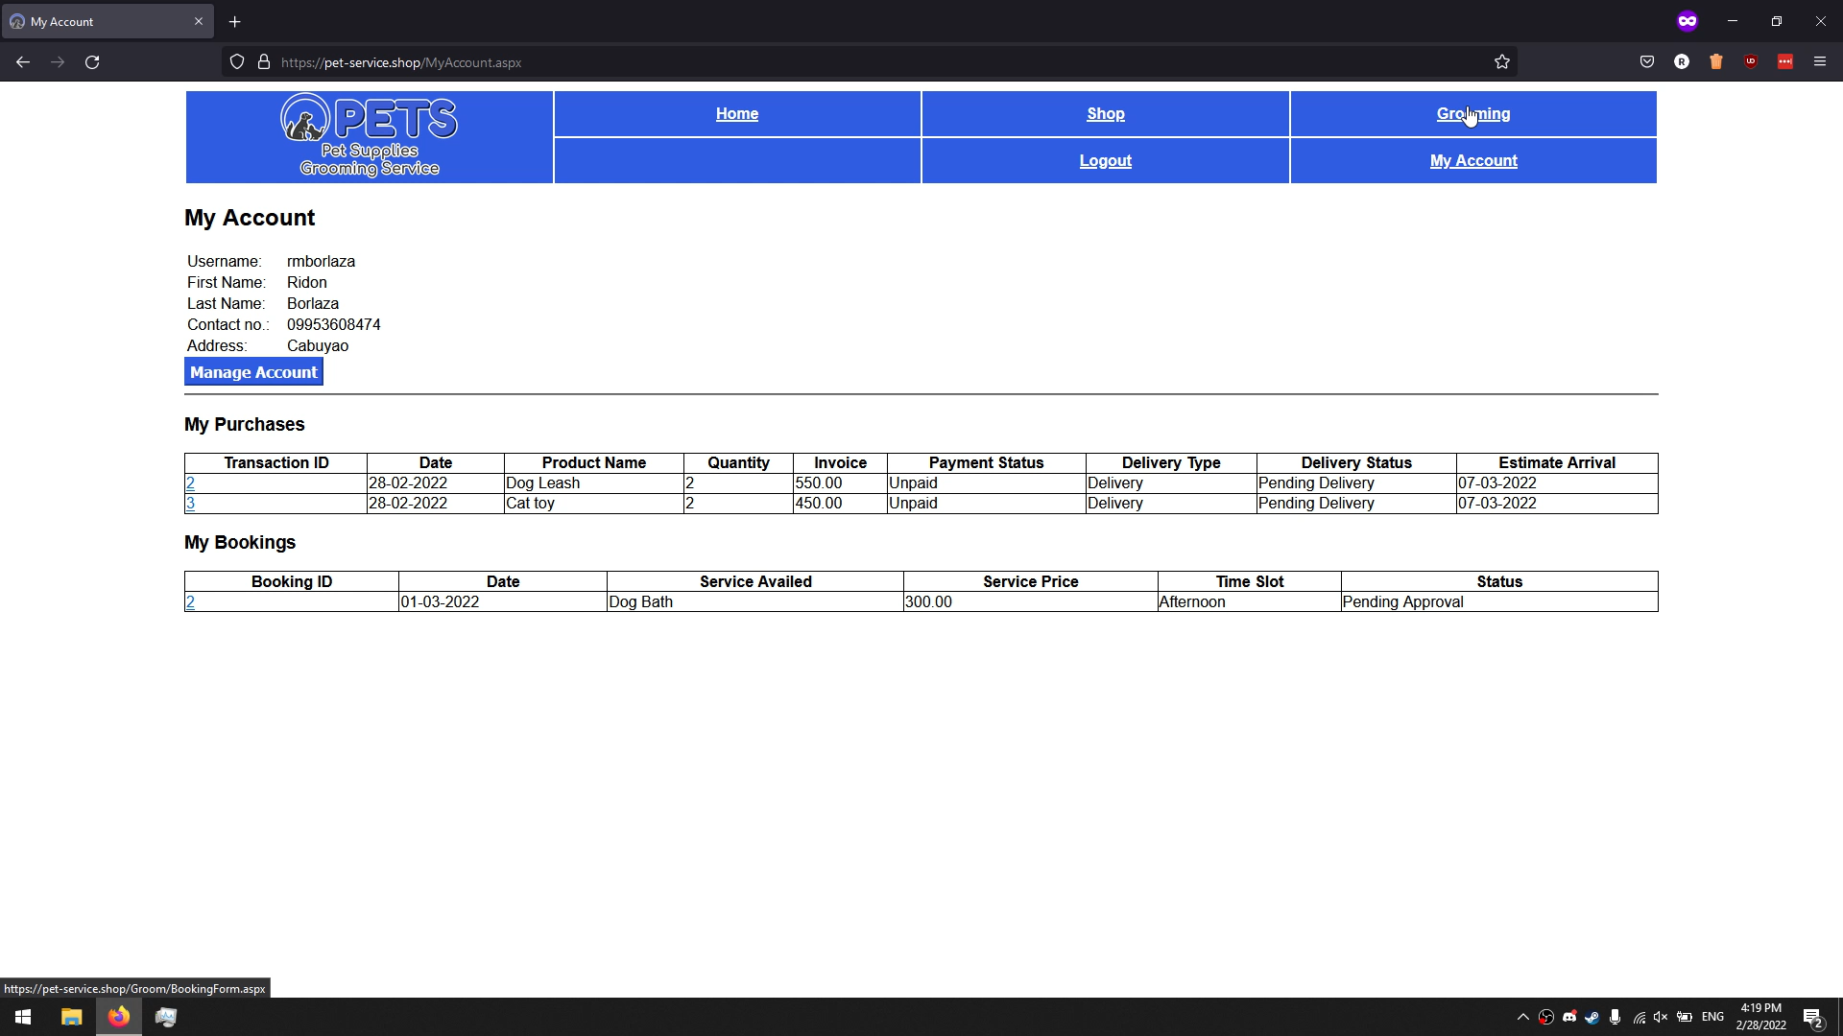1843x1036 pixels.
Task: Close the My Account browser tab
Action: (x=199, y=21)
